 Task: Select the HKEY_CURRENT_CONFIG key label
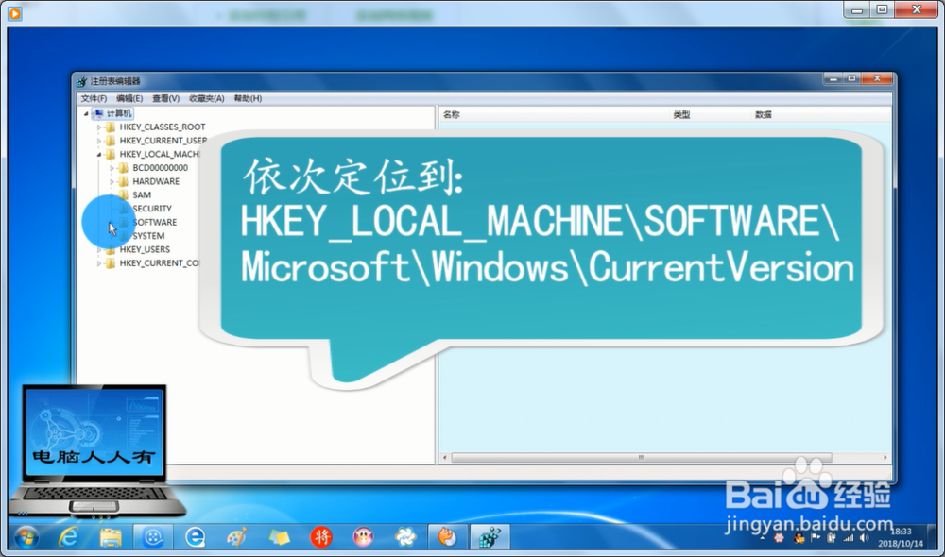click(159, 263)
